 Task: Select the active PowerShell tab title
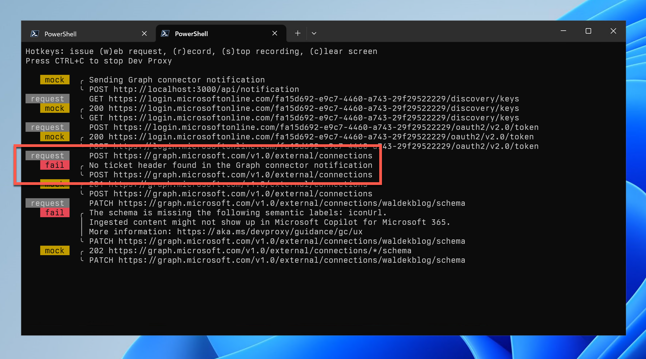pos(191,33)
